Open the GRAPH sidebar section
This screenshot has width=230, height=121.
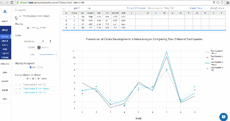coord(5,22)
